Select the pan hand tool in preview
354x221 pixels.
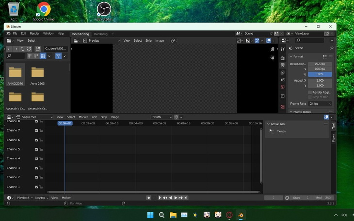[273, 57]
